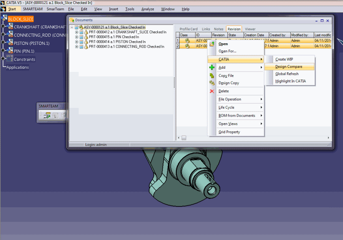Click the part icon next to PRT-0000415
The image size is (343, 240).
coord(86,37)
